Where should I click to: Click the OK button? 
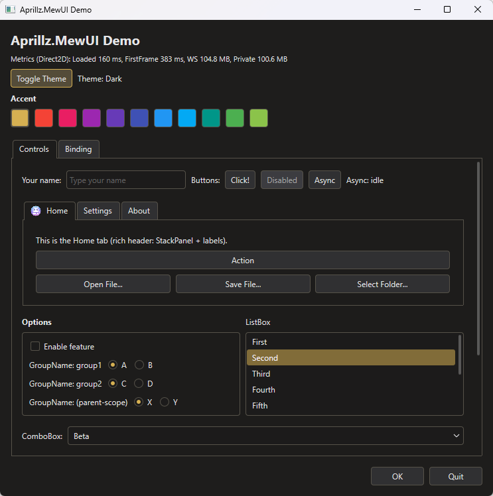click(x=397, y=476)
